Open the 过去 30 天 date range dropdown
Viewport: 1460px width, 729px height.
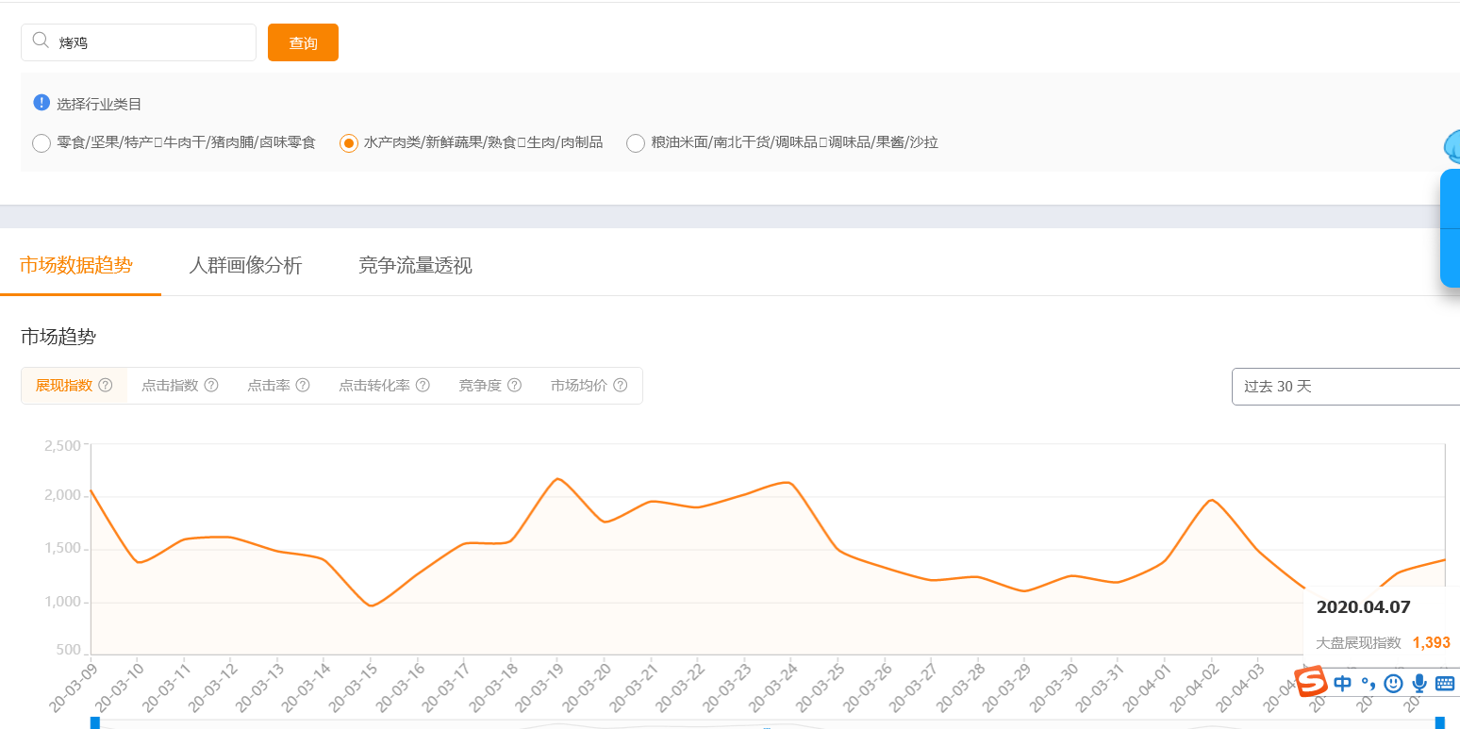pos(1345,387)
